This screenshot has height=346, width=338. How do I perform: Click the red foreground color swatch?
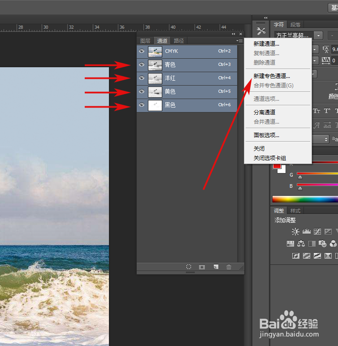click(x=277, y=166)
